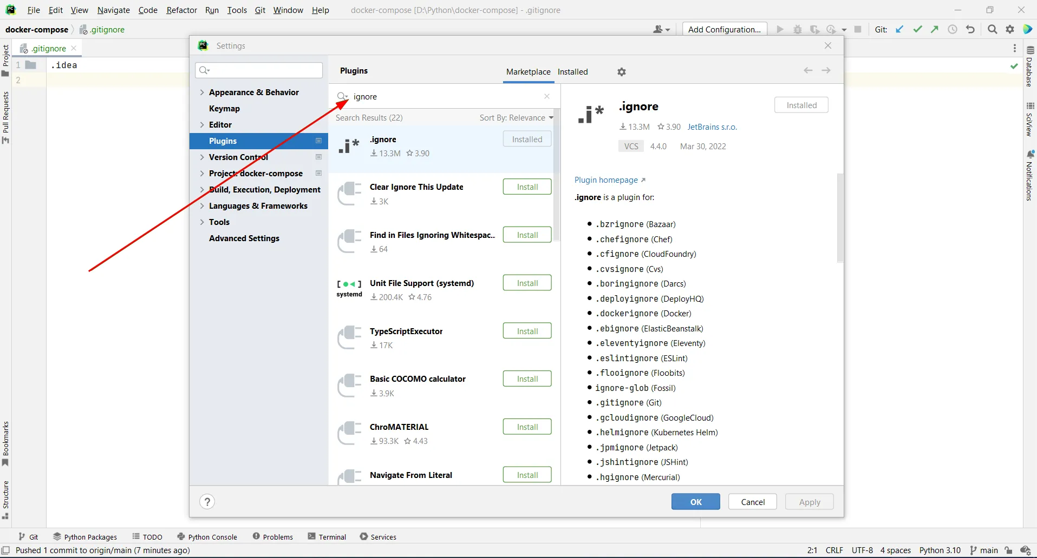Open the JetBrains s.r.o. vendor link
1037x558 pixels.
[x=712, y=127]
